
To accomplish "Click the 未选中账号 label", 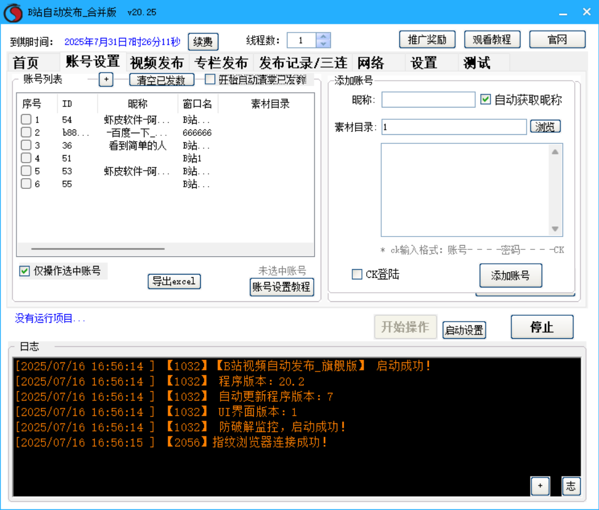I will (x=282, y=271).
